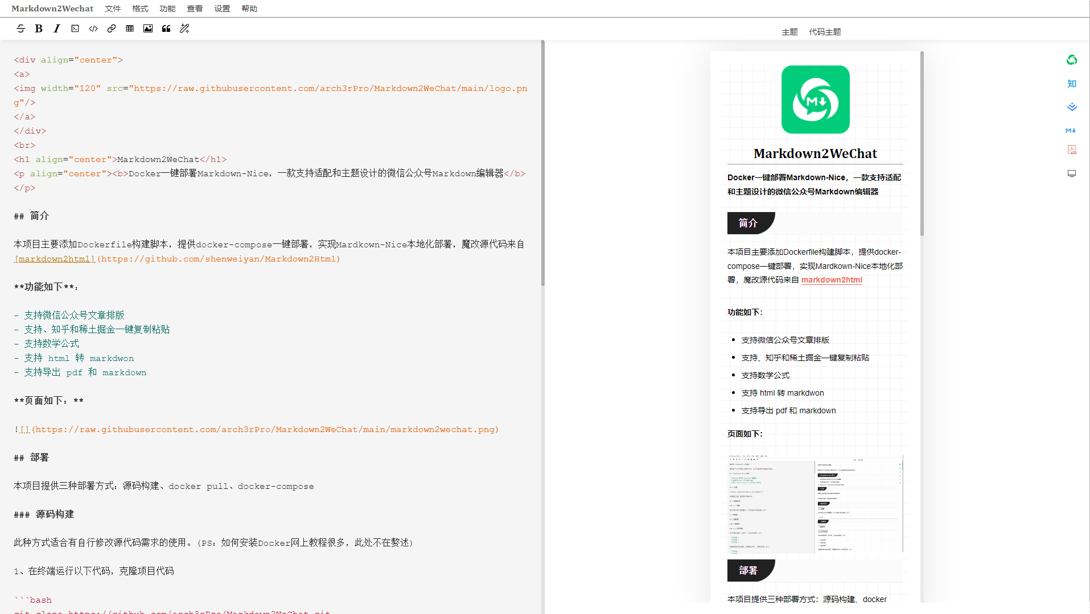Copy to Zhihu using 知 icon
The image size is (1090, 614).
1072,84
